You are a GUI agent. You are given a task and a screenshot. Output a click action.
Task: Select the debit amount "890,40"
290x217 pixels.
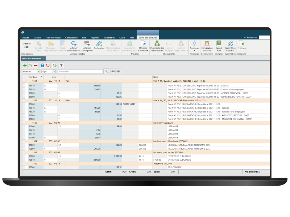tap(97, 86)
